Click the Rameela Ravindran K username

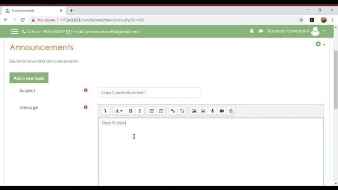tap(289, 31)
